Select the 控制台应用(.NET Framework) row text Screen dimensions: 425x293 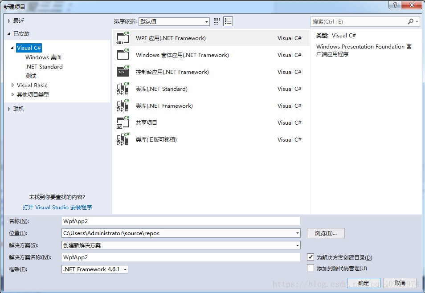pyautogui.click(x=172, y=72)
